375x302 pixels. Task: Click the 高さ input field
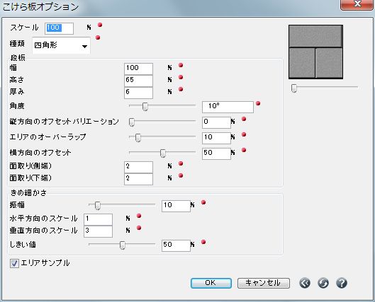tap(138, 81)
